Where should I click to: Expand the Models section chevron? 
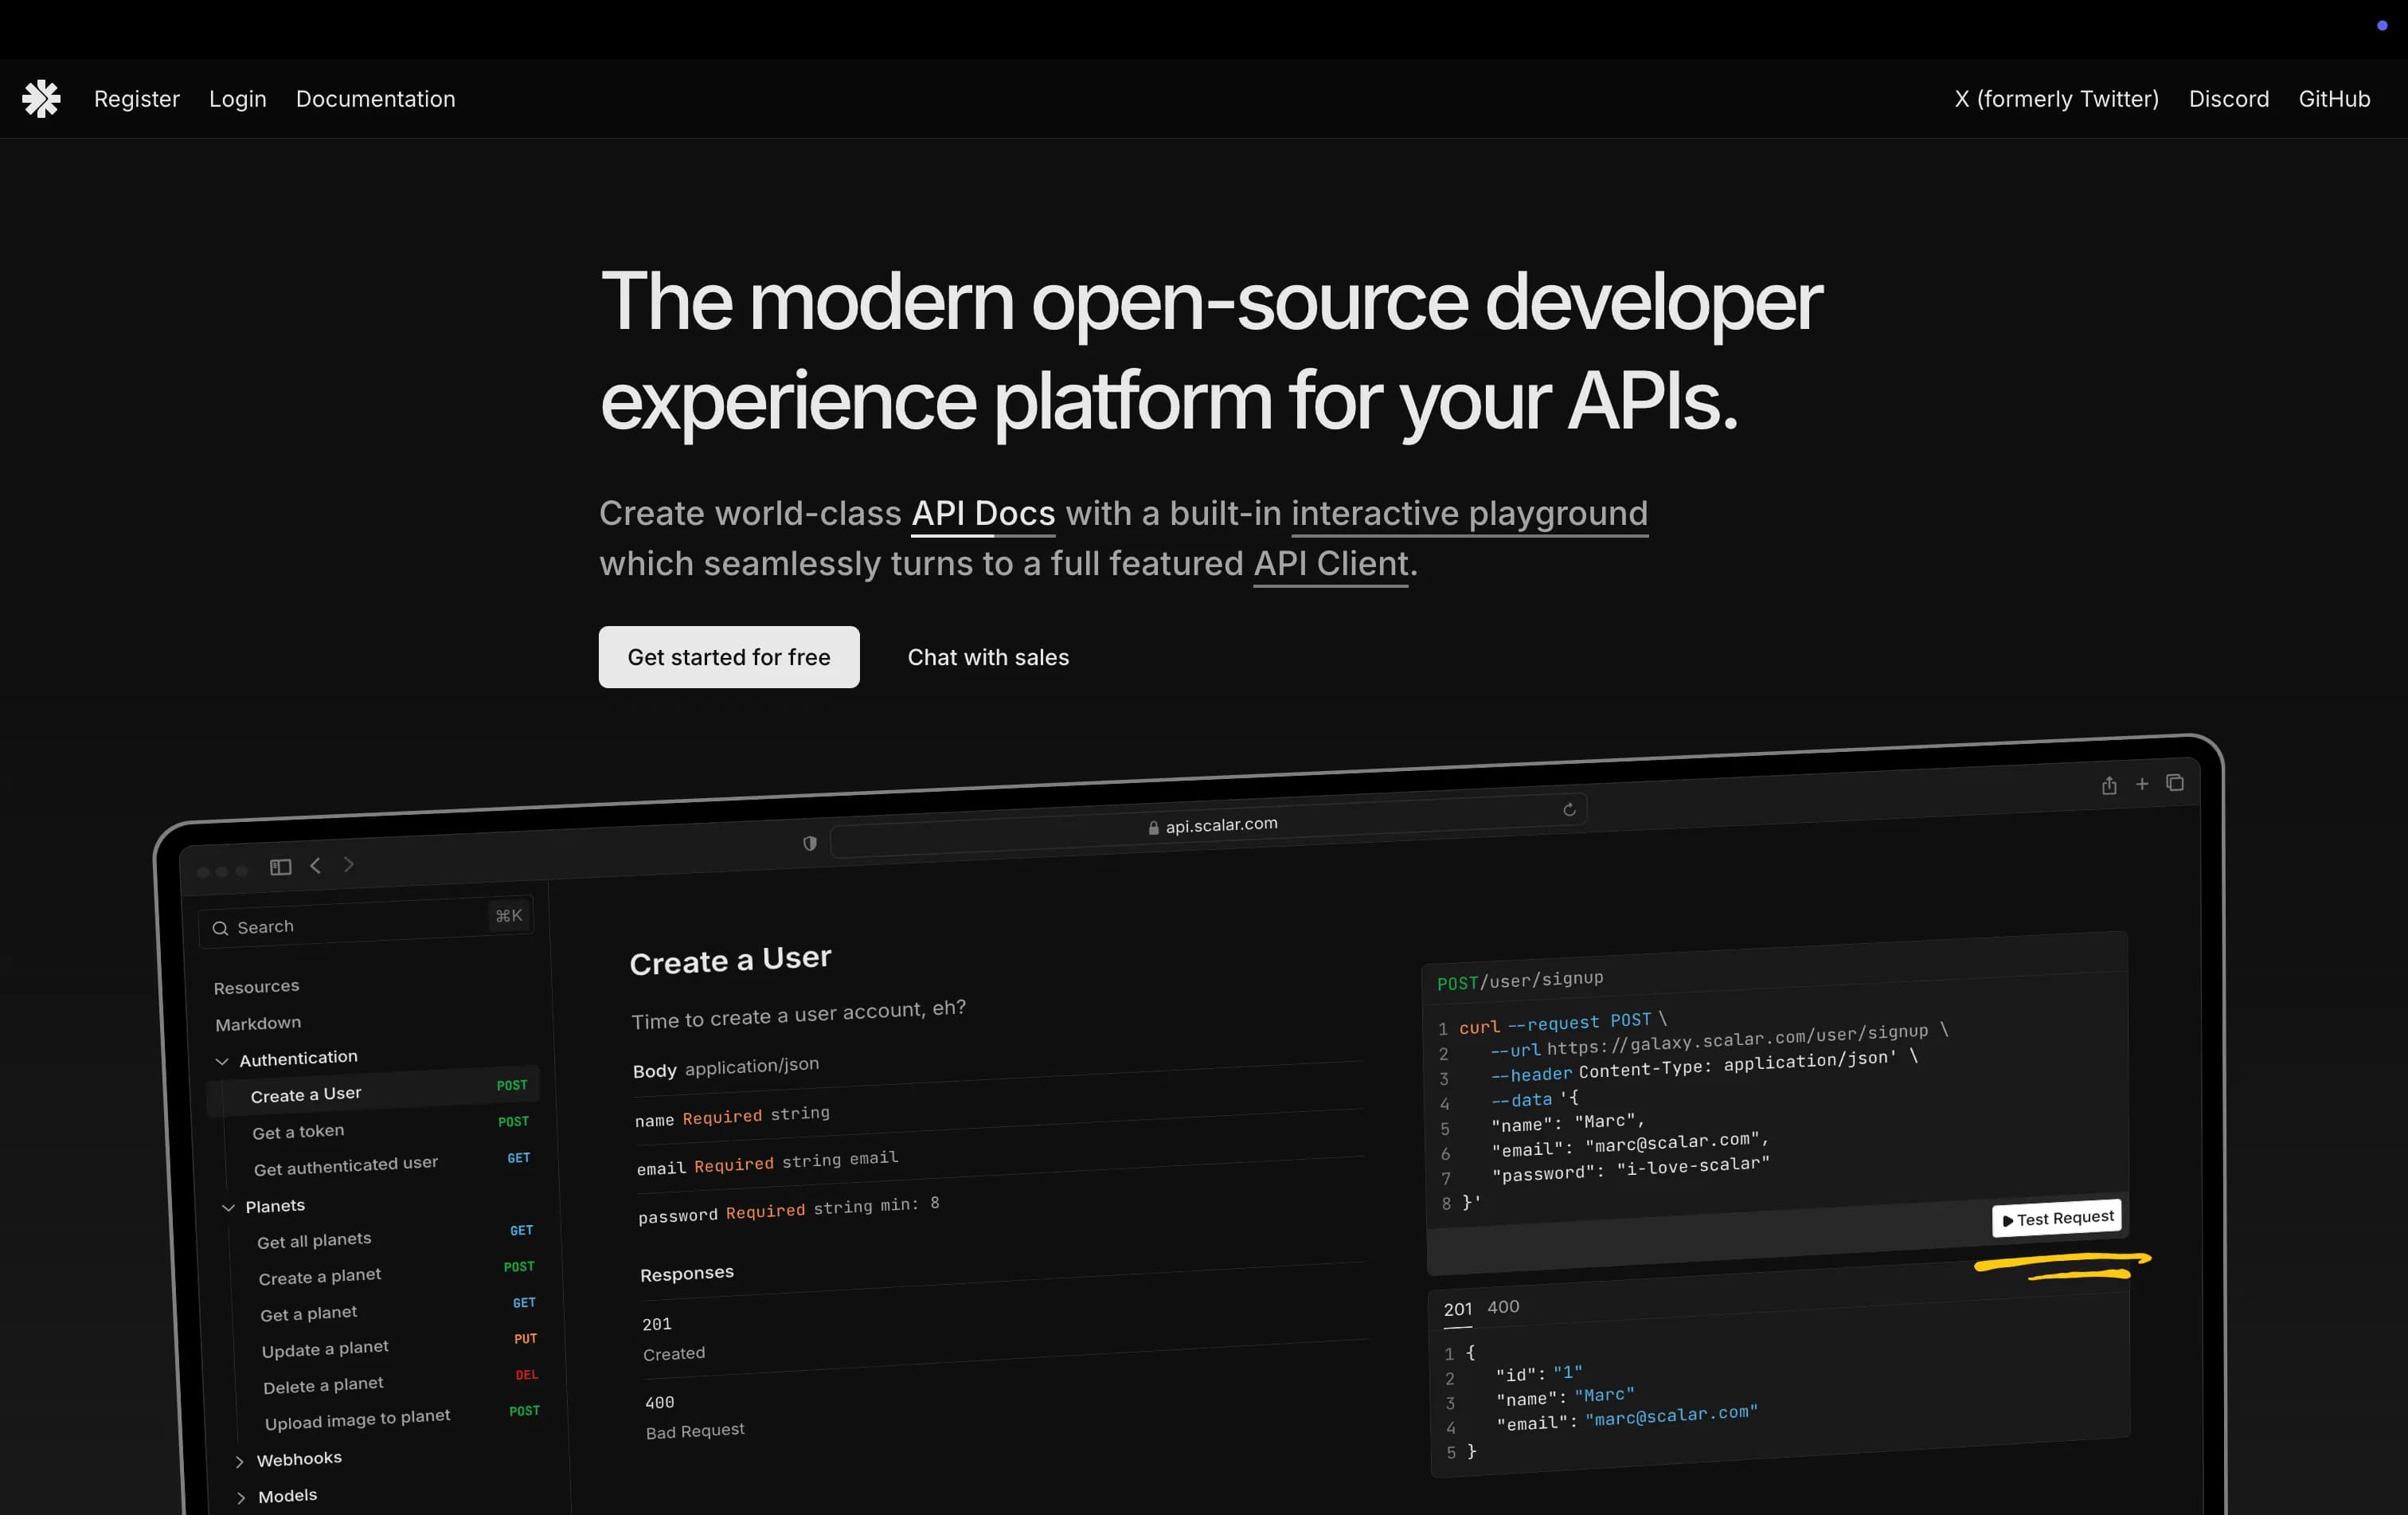click(x=241, y=1498)
